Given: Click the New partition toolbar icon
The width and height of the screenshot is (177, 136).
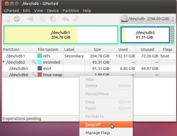Looking at the screenshot, I should point(8,19).
